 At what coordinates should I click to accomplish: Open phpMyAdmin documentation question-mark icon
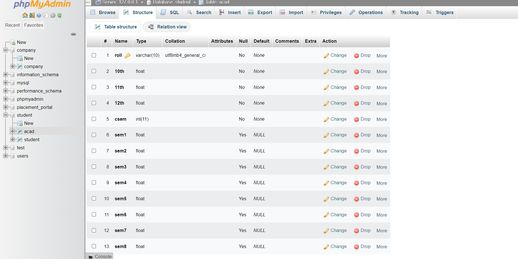click(39, 15)
